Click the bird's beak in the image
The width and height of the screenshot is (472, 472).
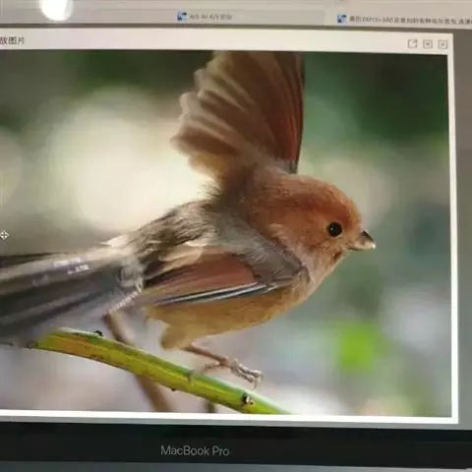pos(363,241)
